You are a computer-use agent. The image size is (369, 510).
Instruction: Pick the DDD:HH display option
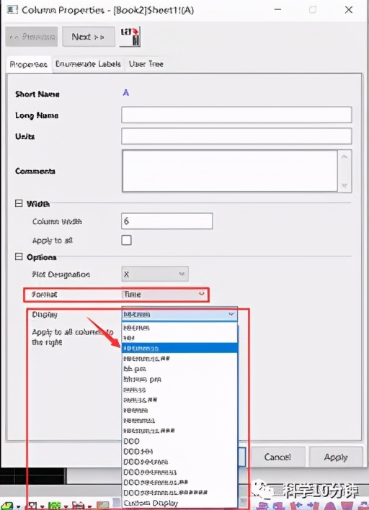(x=179, y=452)
